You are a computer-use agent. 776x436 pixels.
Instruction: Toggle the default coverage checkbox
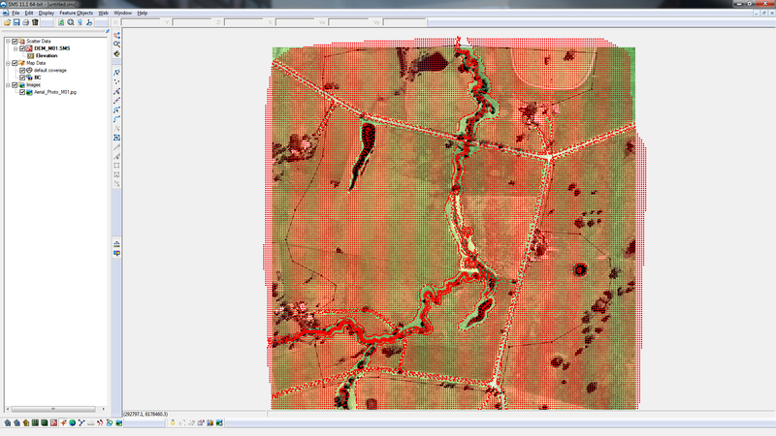pos(22,70)
